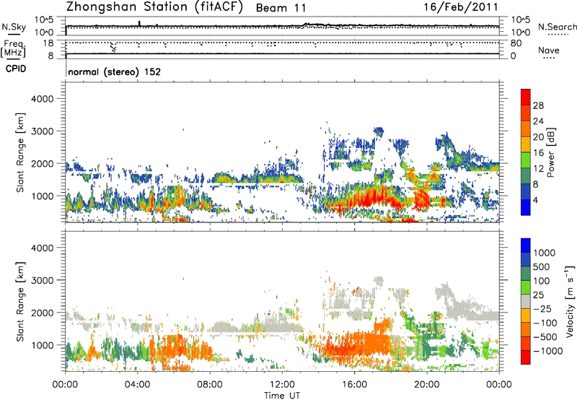Click the Nave legend label

549,51
